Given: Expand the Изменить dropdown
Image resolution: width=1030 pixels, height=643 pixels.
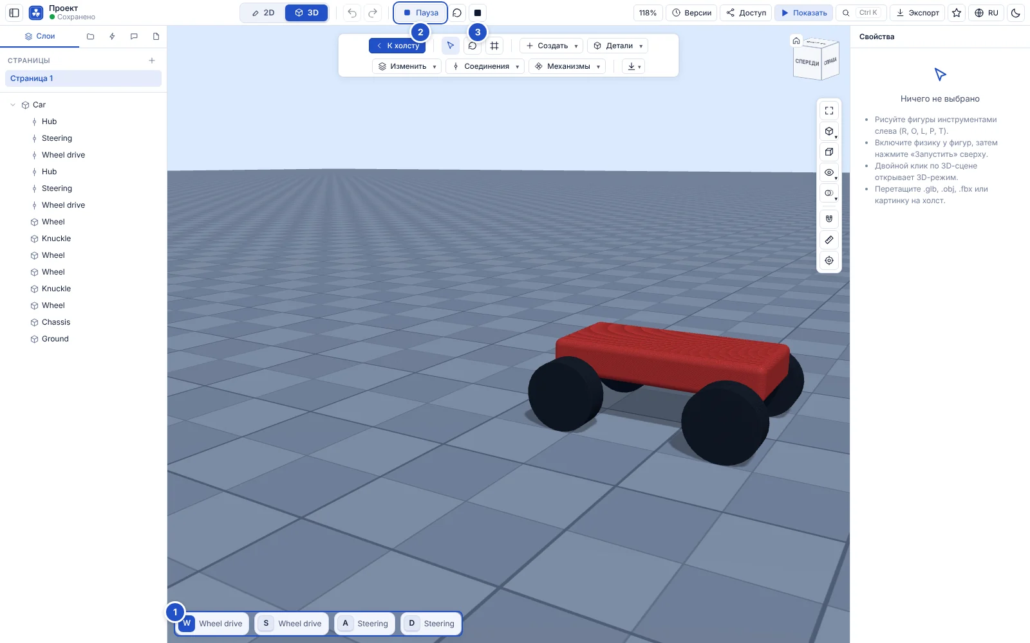Looking at the screenshot, I should (407, 66).
